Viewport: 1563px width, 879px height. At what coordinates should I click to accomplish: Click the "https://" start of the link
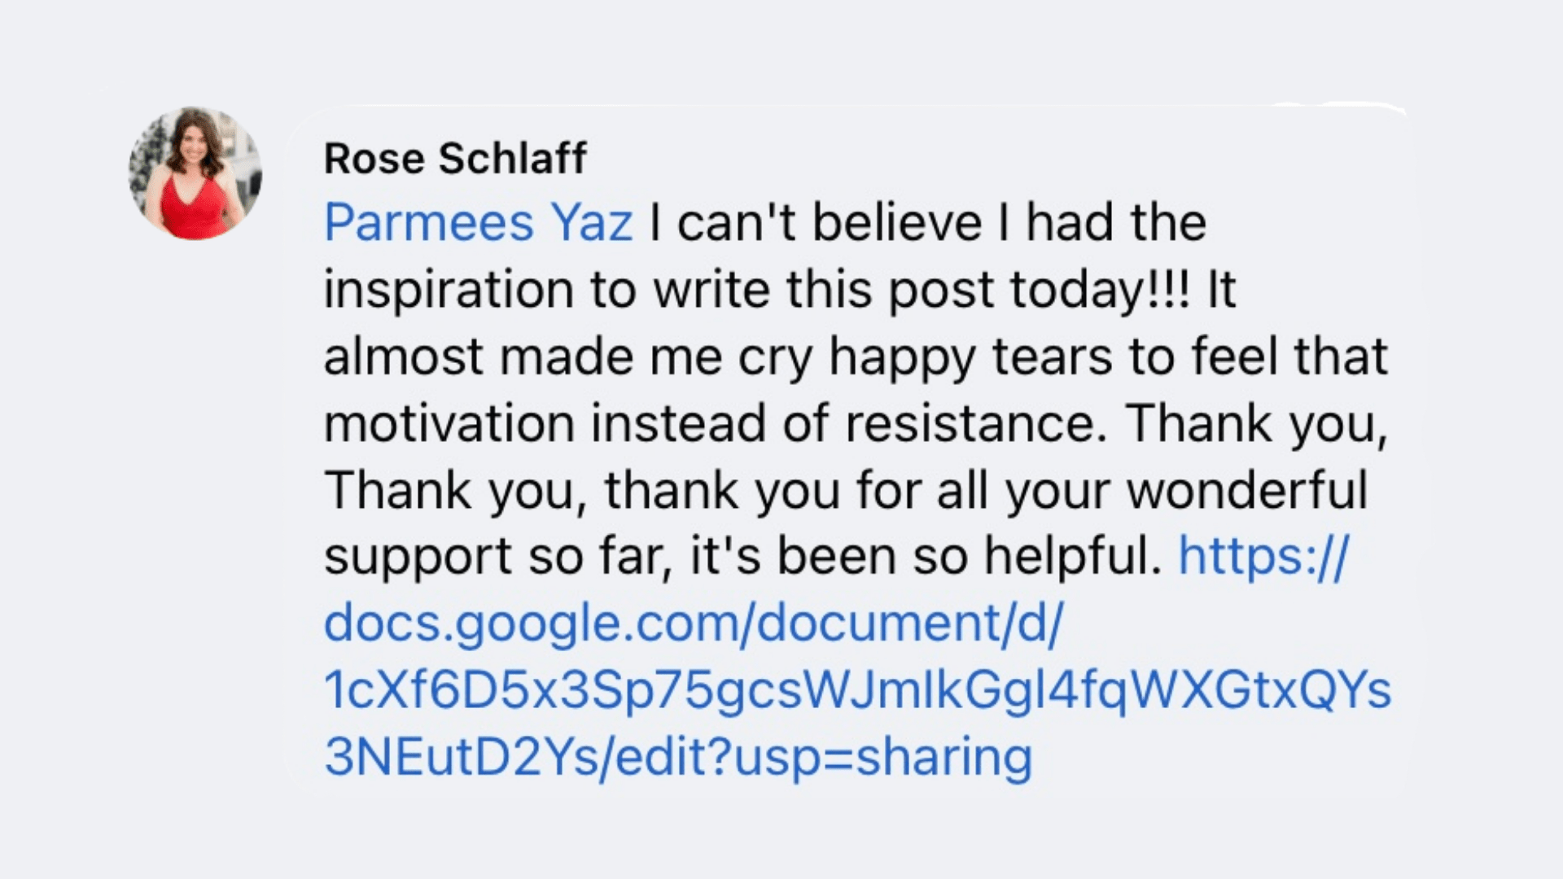(x=1263, y=557)
